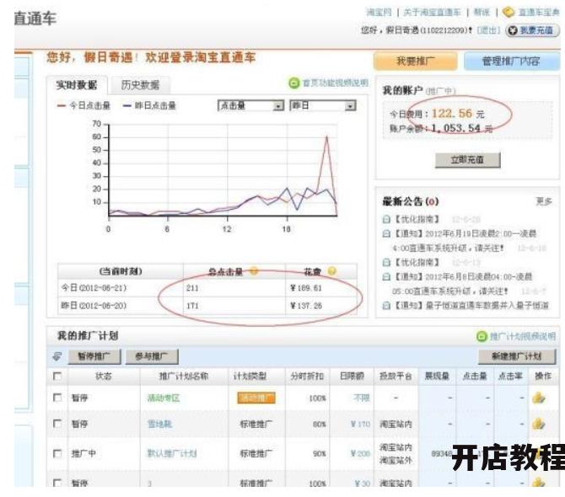Viewport: 565px width, 497px height.
Task: Click announcement icon before first 【优化指南】 entry
Action: (x=386, y=219)
